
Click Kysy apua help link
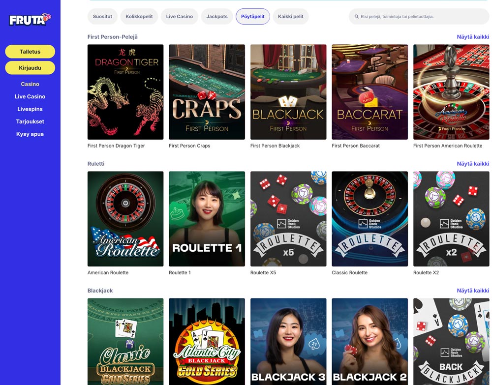(30, 134)
